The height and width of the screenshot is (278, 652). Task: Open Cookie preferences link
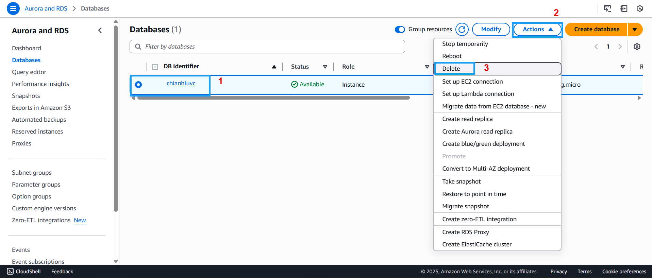(624, 271)
